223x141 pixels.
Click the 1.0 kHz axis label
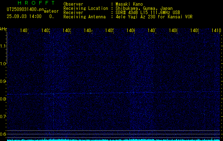coord(3,64)
